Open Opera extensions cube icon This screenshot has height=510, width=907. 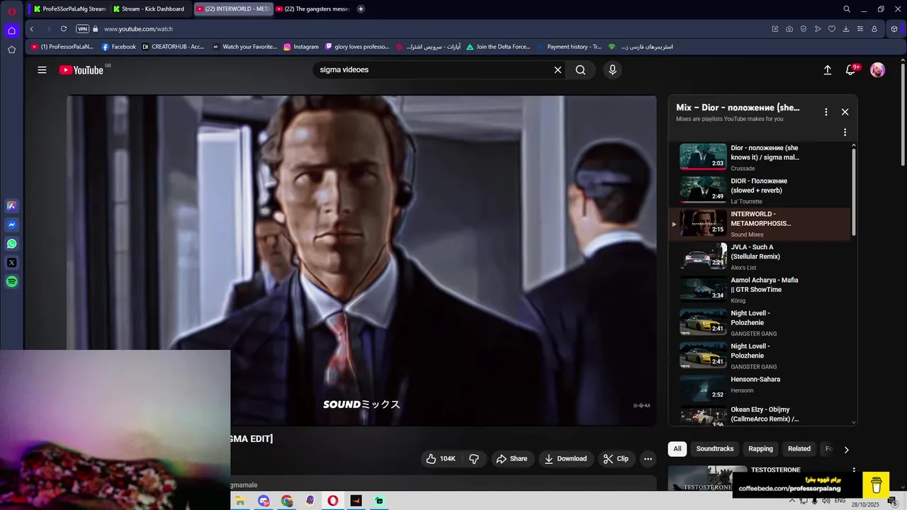(x=894, y=29)
